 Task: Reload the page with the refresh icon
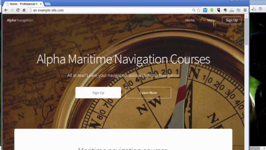click(x=18, y=10)
